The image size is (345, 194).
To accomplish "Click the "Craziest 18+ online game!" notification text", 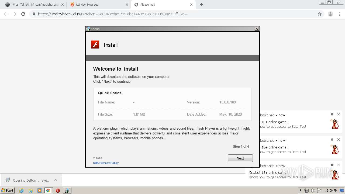I will [x=268, y=172].
